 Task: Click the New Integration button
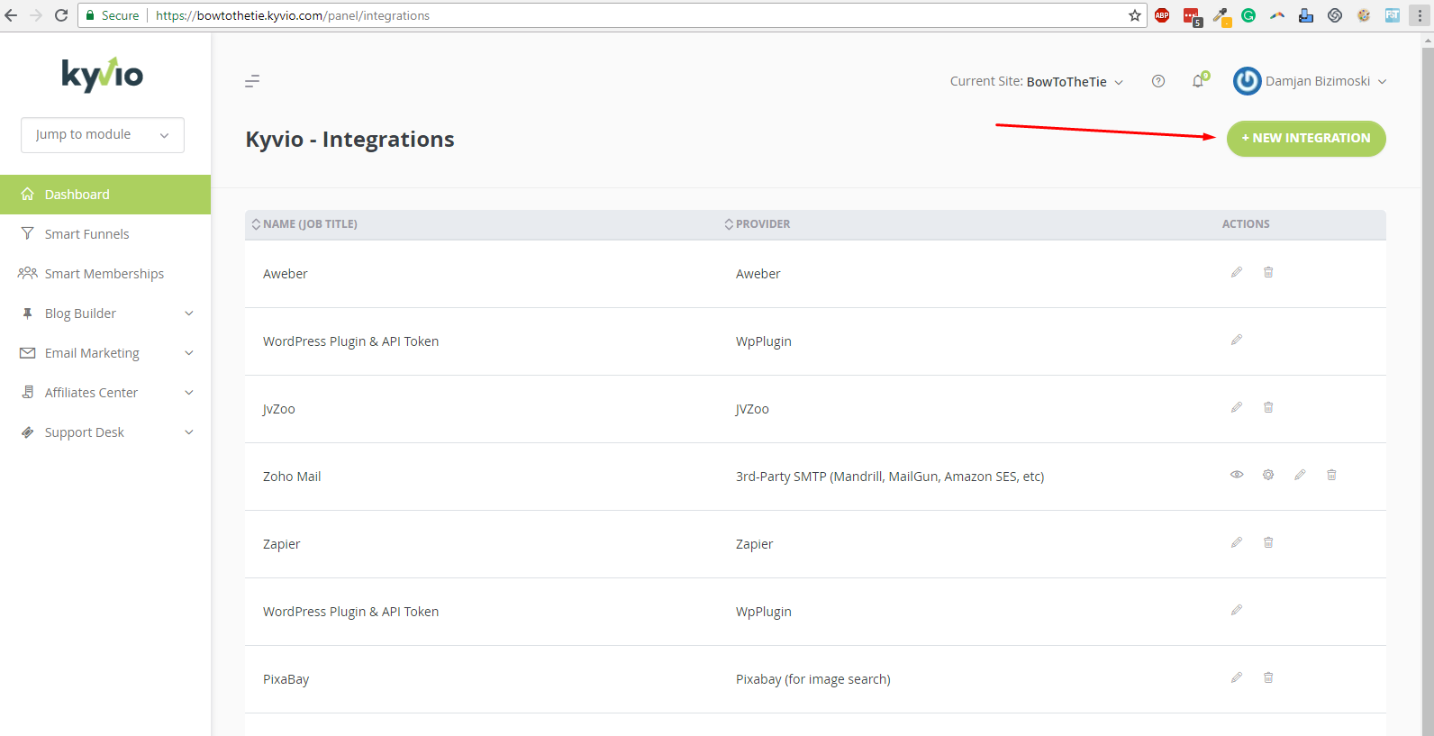[x=1306, y=139]
